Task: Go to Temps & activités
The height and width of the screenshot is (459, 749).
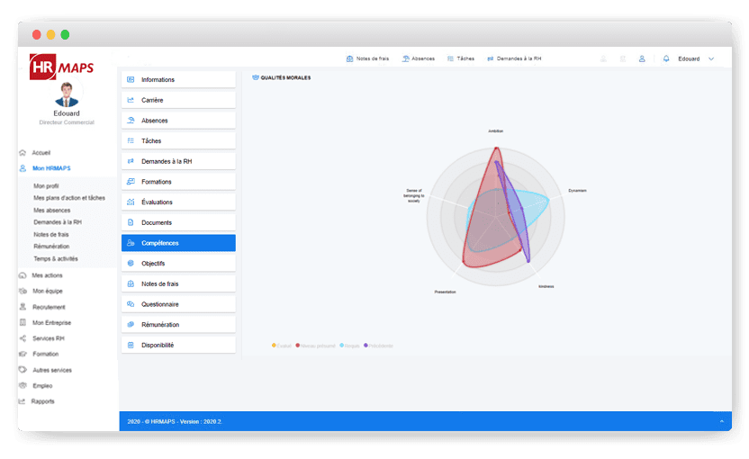Action: tap(57, 258)
